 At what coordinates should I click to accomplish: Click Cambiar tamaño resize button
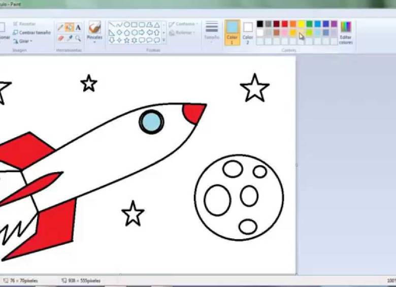(31, 33)
